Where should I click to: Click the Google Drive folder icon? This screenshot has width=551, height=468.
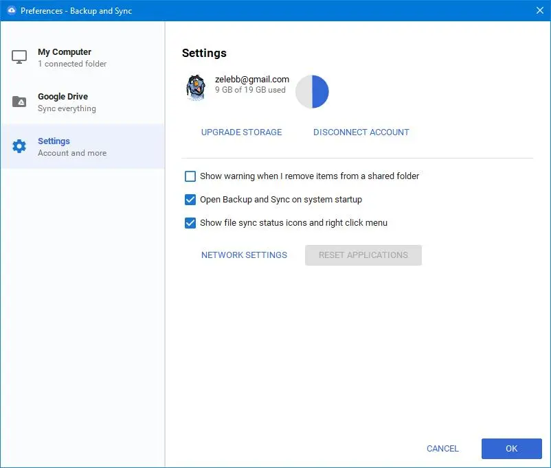pyautogui.click(x=19, y=102)
